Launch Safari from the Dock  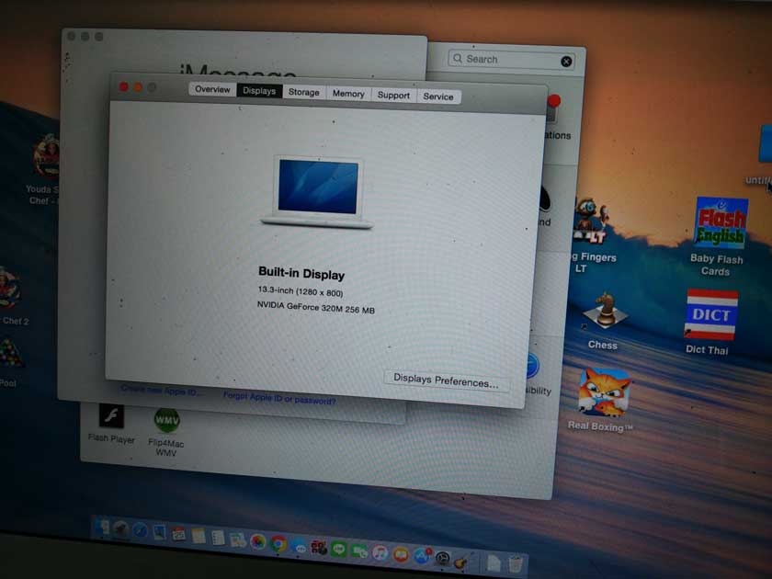[140, 531]
